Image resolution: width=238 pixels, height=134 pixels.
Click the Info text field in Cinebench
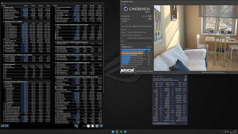[x=140, y=41]
